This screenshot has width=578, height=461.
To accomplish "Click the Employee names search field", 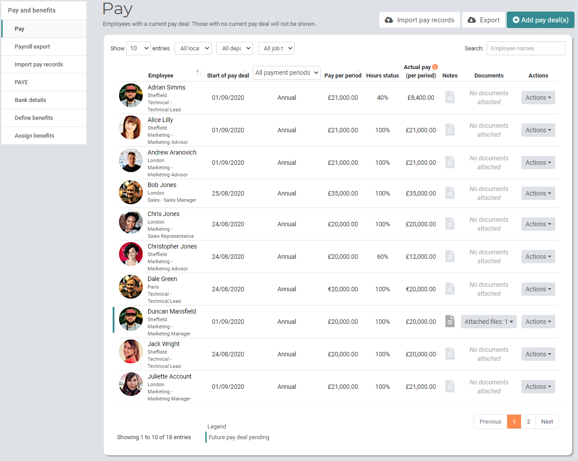I will point(525,48).
